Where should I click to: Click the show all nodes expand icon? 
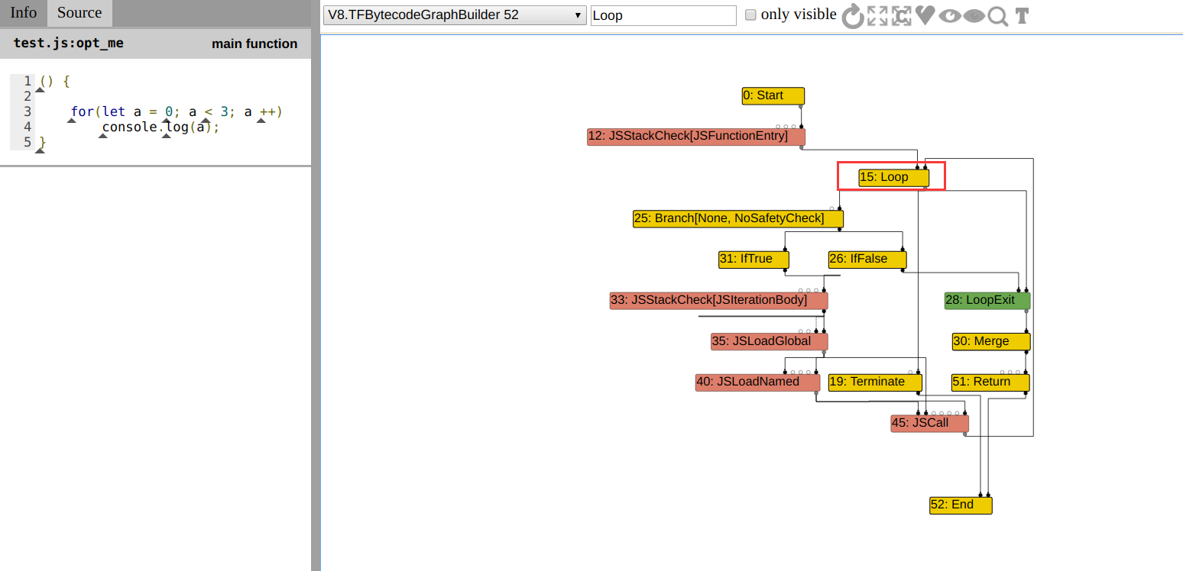pyautogui.click(x=877, y=16)
